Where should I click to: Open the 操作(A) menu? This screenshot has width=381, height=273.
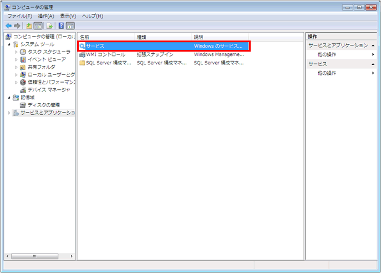pos(46,16)
